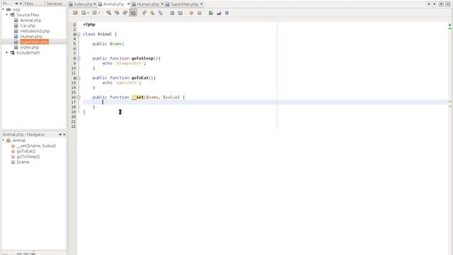Click the Find Selection magnifier icon
Image resolution: width=453 pixels, height=255 pixels.
click(108, 13)
